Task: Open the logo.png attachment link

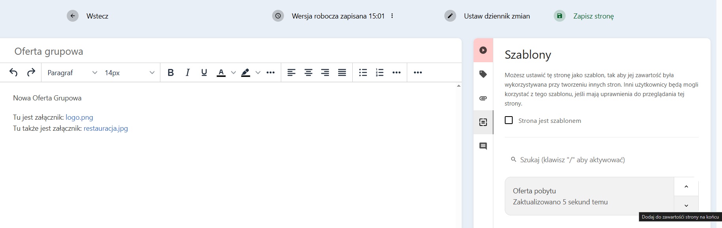Action: tap(79, 117)
